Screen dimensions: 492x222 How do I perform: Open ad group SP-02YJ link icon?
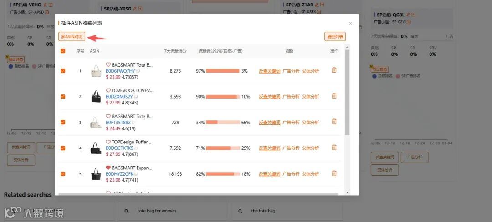[409, 22]
